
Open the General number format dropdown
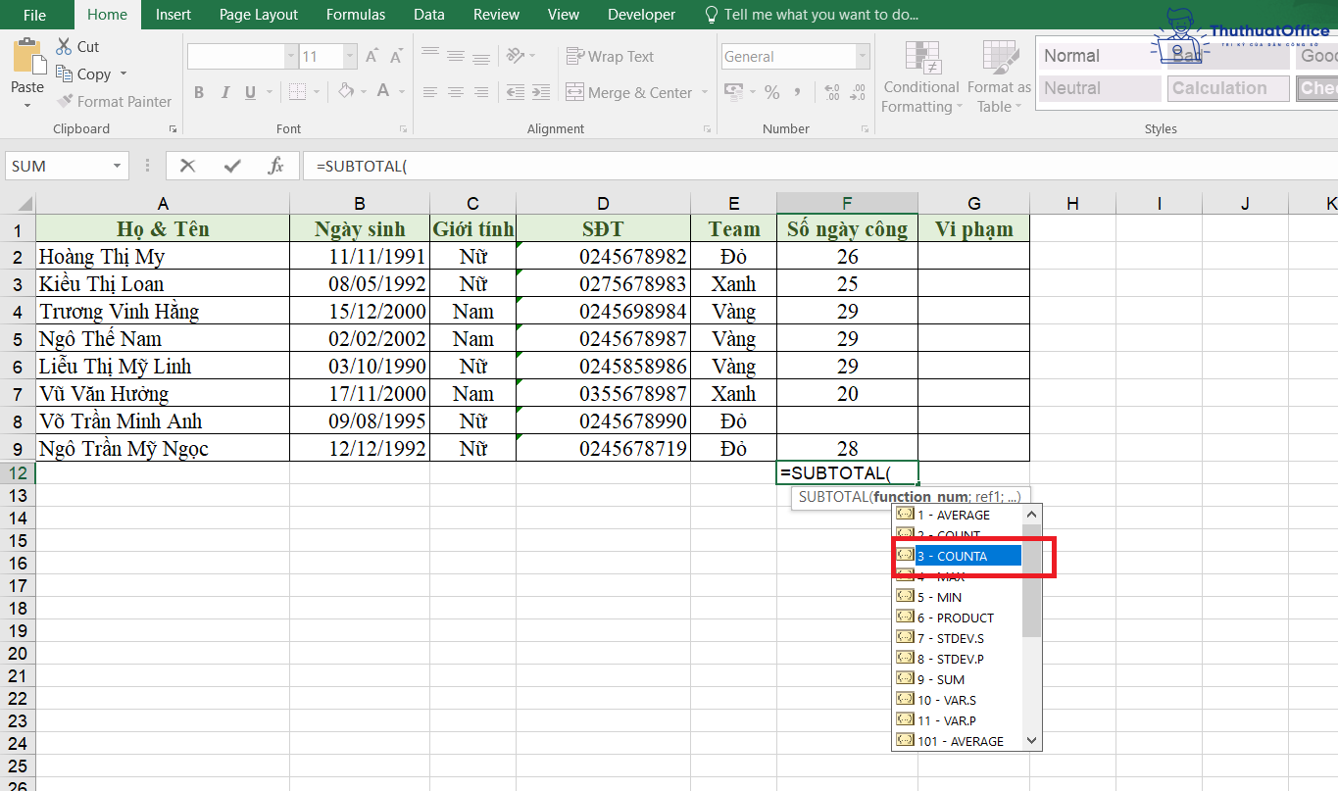pyautogui.click(x=863, y=56)
